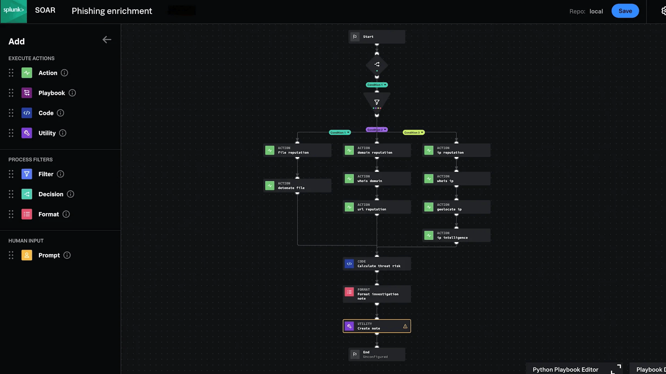Open teal Condition 1 dropdown above file reputation

pos(340,133)
